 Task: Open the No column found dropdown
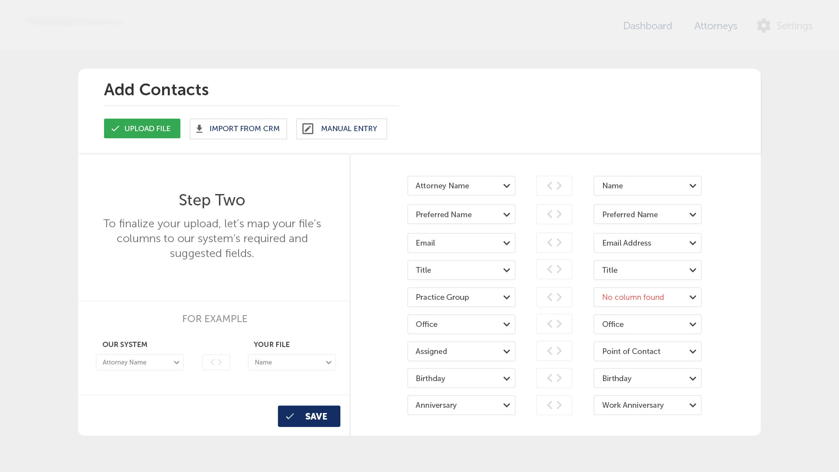[647, 297]
